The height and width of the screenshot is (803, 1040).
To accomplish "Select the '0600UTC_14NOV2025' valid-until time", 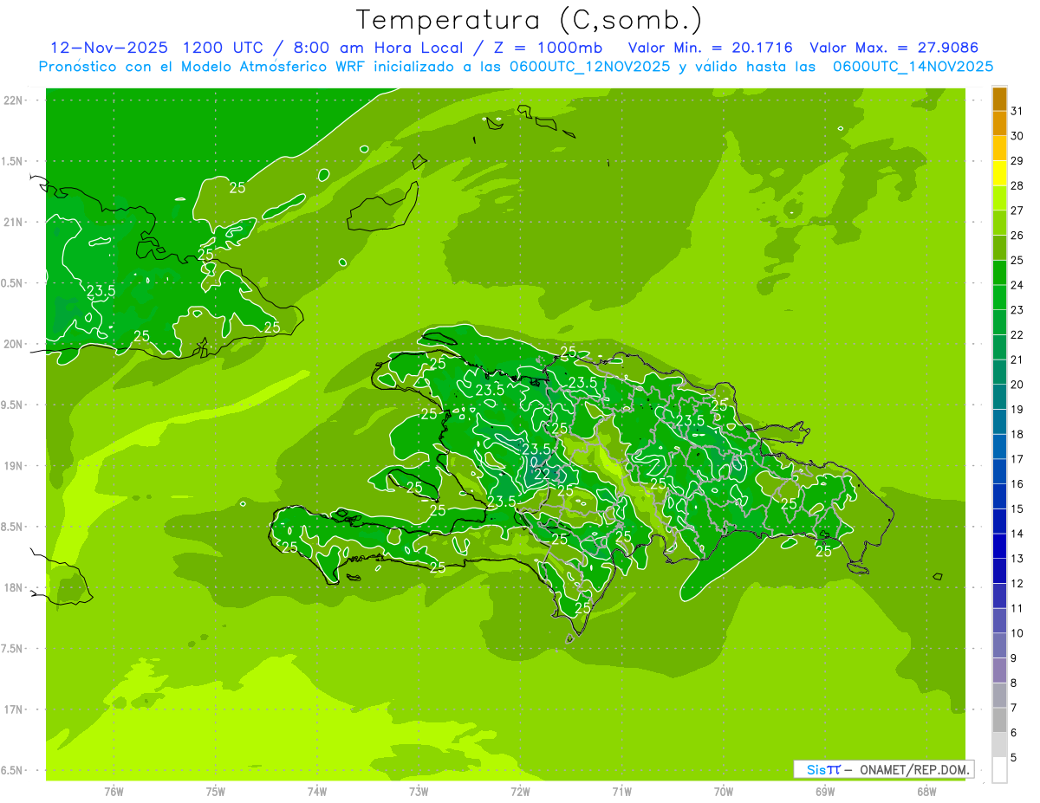I will pyautogui.click(x=913, y=67).
